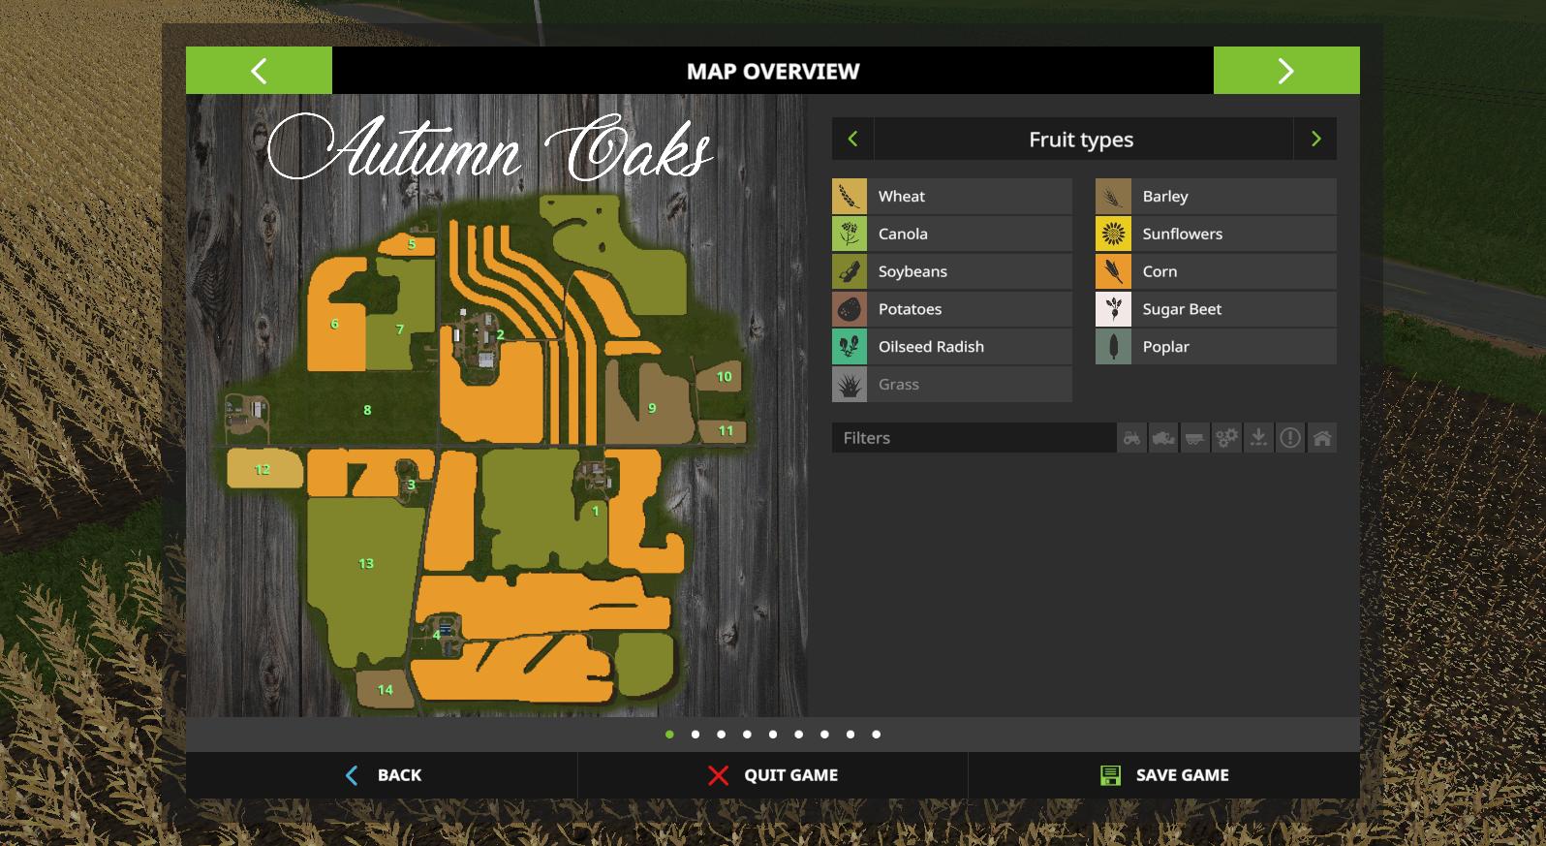Image resolution: width=1546 pixels, height=846 pixels.
Task: Click field 13 on the map
Action: pyautogui.click(x=366, y=563)
